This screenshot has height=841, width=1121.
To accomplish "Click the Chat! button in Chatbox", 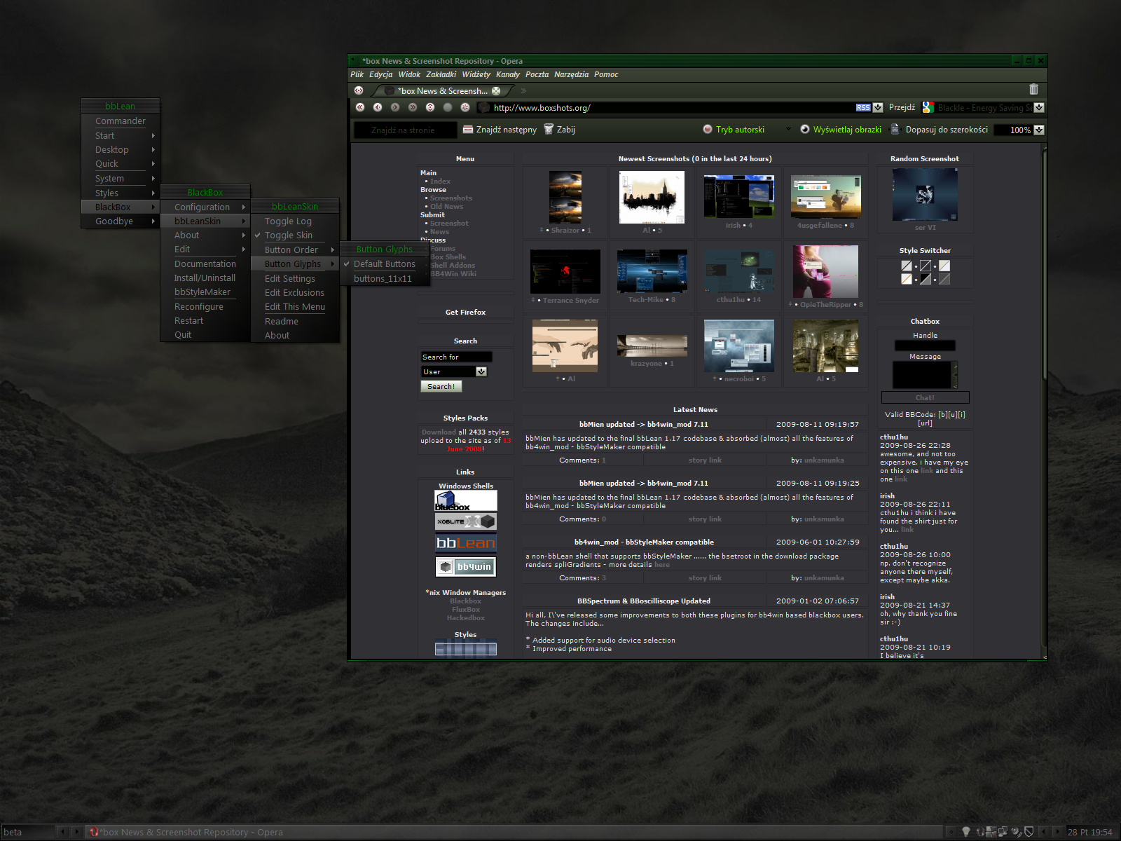I will tap(925, 397).
